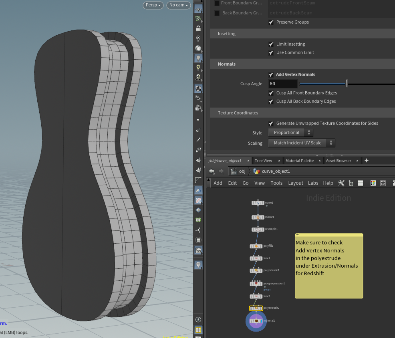This screenshot has width=395, height=338.
Task: Open the Labs menu in network editor
Action: (313, 183)
